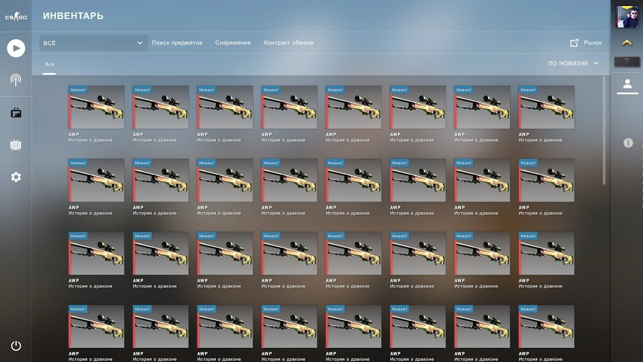The height and width of the screenshot is (362, 643).
Task: Open the Watch TV icon
Action: (16, 145)
